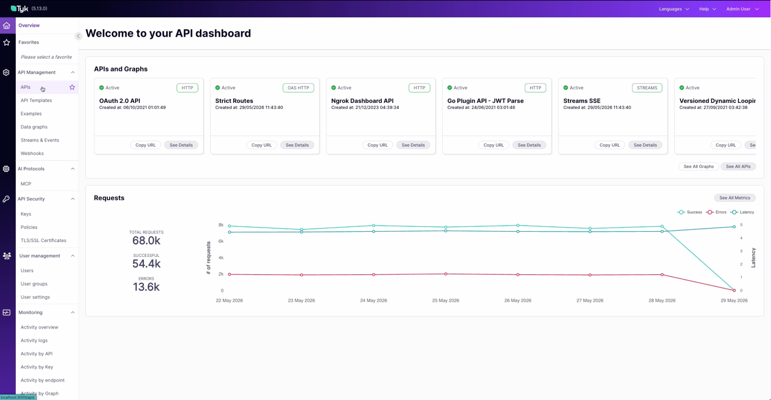The height and width of the screenshot is (400, 771).
Task: Open the Languages dropdown
Action: click(x=674, y=9)
